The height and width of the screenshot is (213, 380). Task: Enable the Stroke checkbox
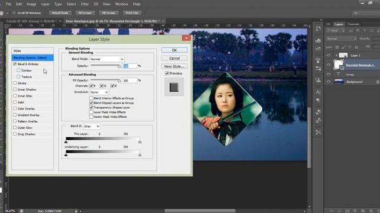(x=15, y=83)
